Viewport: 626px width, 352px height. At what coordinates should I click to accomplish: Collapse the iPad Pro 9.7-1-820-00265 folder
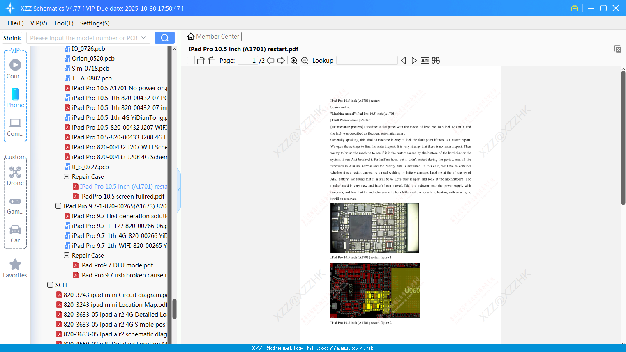click(58, 206)
